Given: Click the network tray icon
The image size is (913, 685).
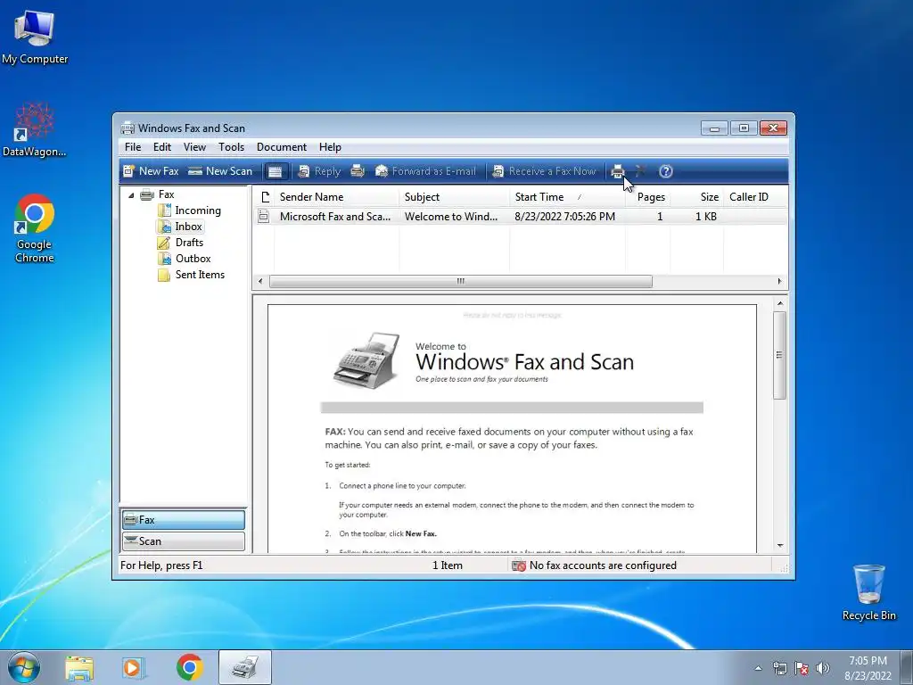Looking at the screenshot, I should click(x=779, y=668).
